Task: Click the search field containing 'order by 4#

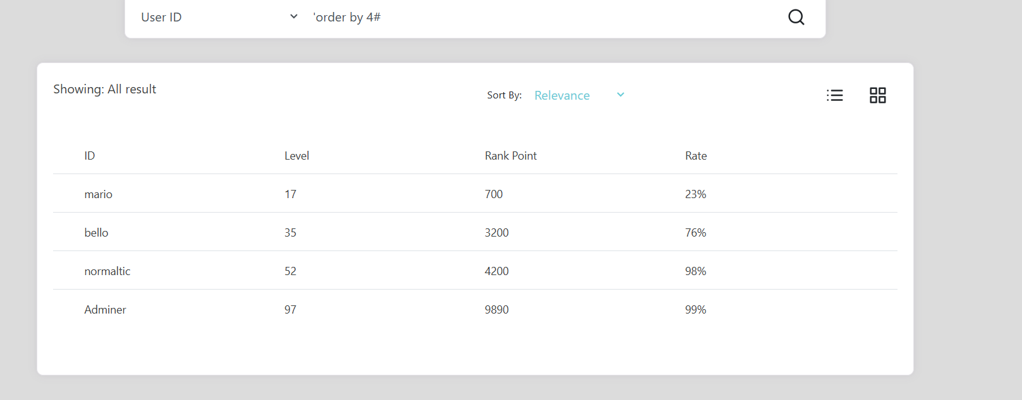Action: [x=544, y=17]
